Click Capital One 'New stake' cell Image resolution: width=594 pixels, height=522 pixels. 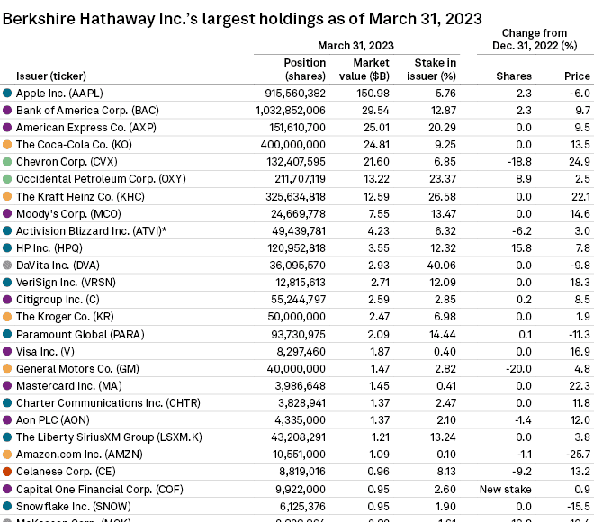tap(506, 490)
